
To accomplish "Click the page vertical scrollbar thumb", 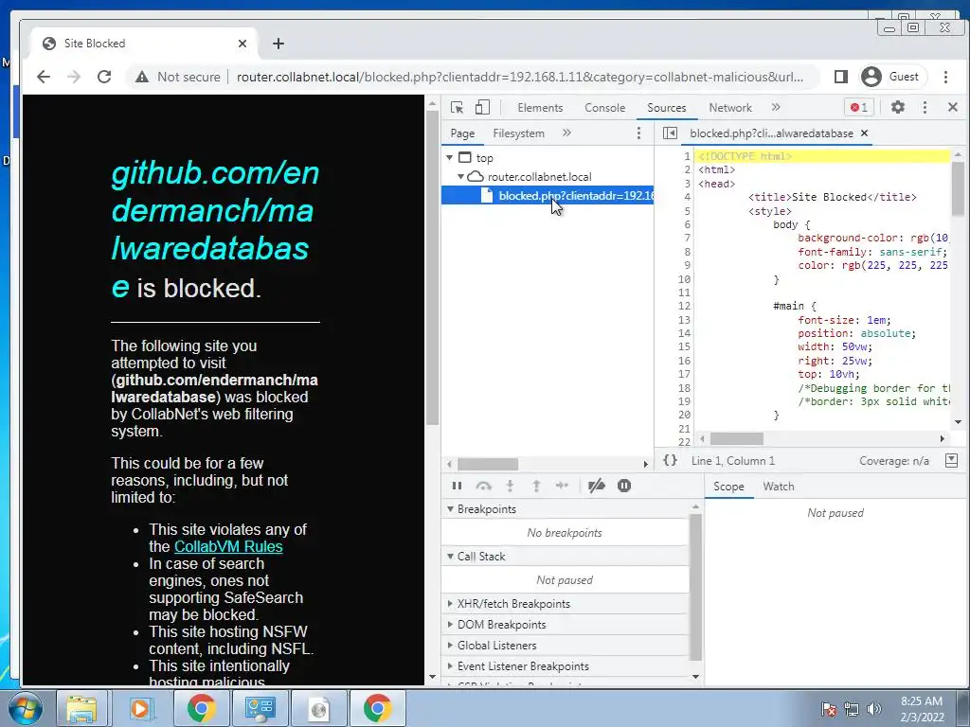I will pos(432,269).
